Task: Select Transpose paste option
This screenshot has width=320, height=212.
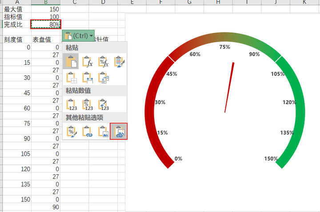Action: [x=103, y=78]
